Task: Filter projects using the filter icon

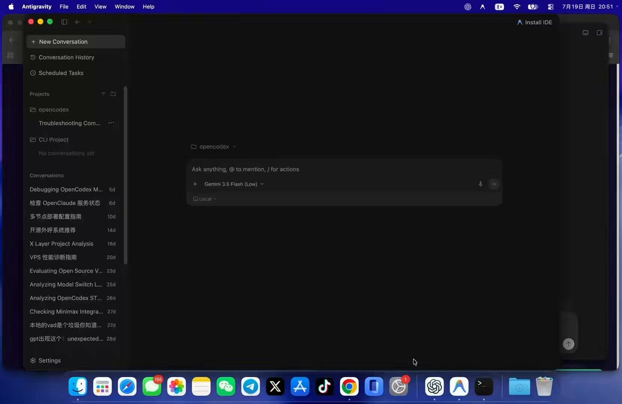Action: (104, 94)
